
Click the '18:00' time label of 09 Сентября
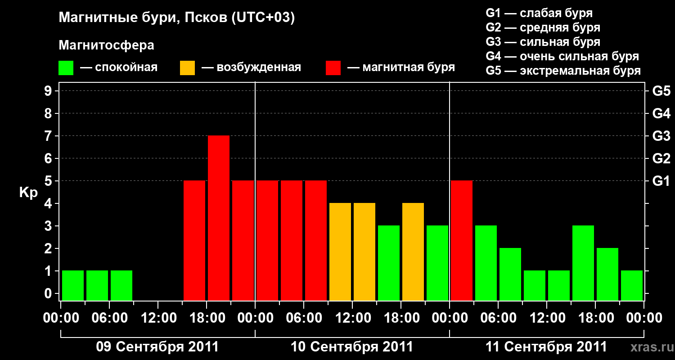coord(207,318)
